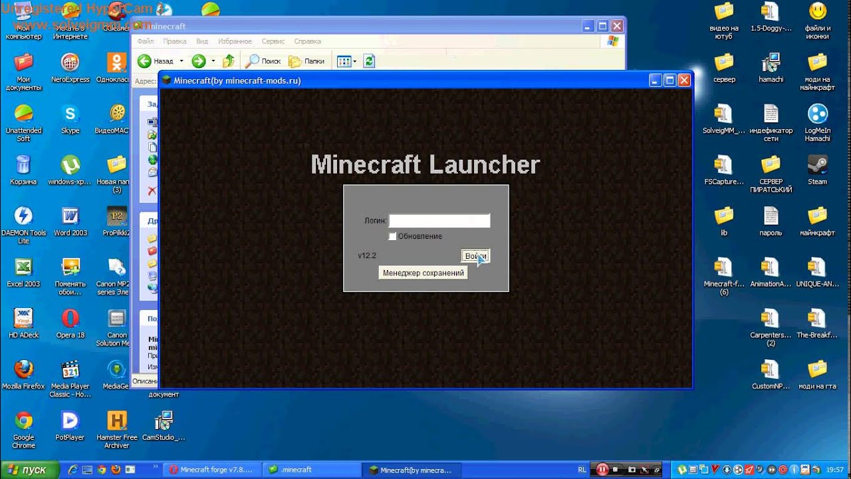The height and width of the screenshot is (479, 851).
Task: Click the Войти login button
Action: tap(476, 256)
